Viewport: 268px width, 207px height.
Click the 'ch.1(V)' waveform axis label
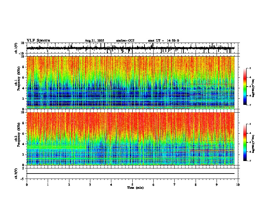click(x=16, y=48)
